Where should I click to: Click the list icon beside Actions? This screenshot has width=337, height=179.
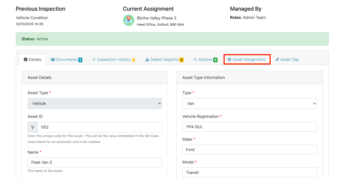coord(195,59)
